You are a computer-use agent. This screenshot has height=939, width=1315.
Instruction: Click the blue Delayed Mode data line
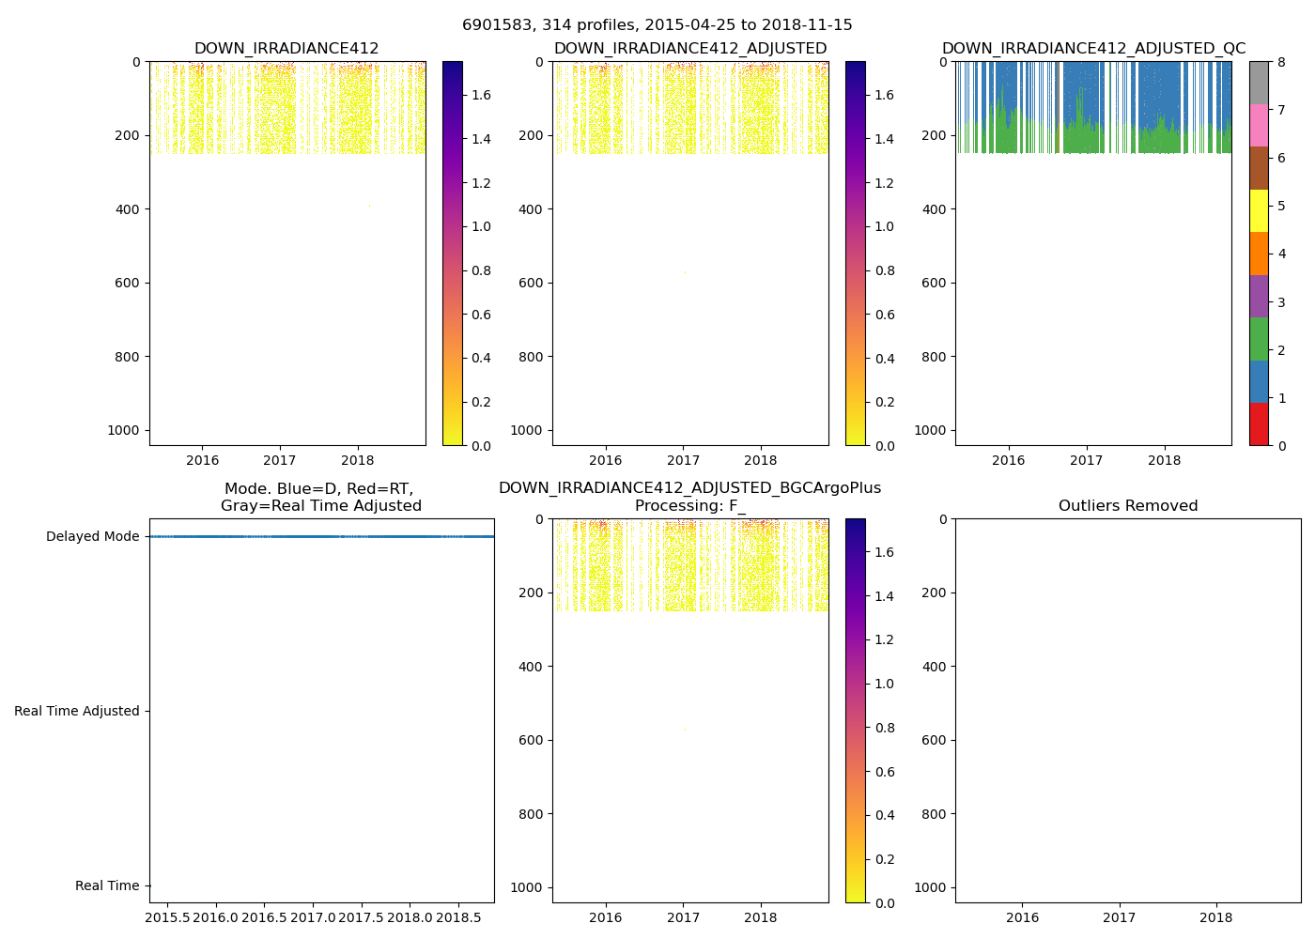(321, 536)
